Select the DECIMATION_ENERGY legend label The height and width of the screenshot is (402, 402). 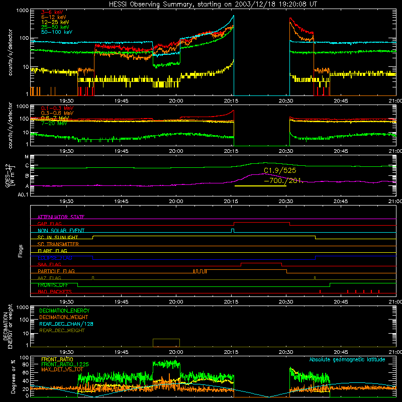(64, 311)
